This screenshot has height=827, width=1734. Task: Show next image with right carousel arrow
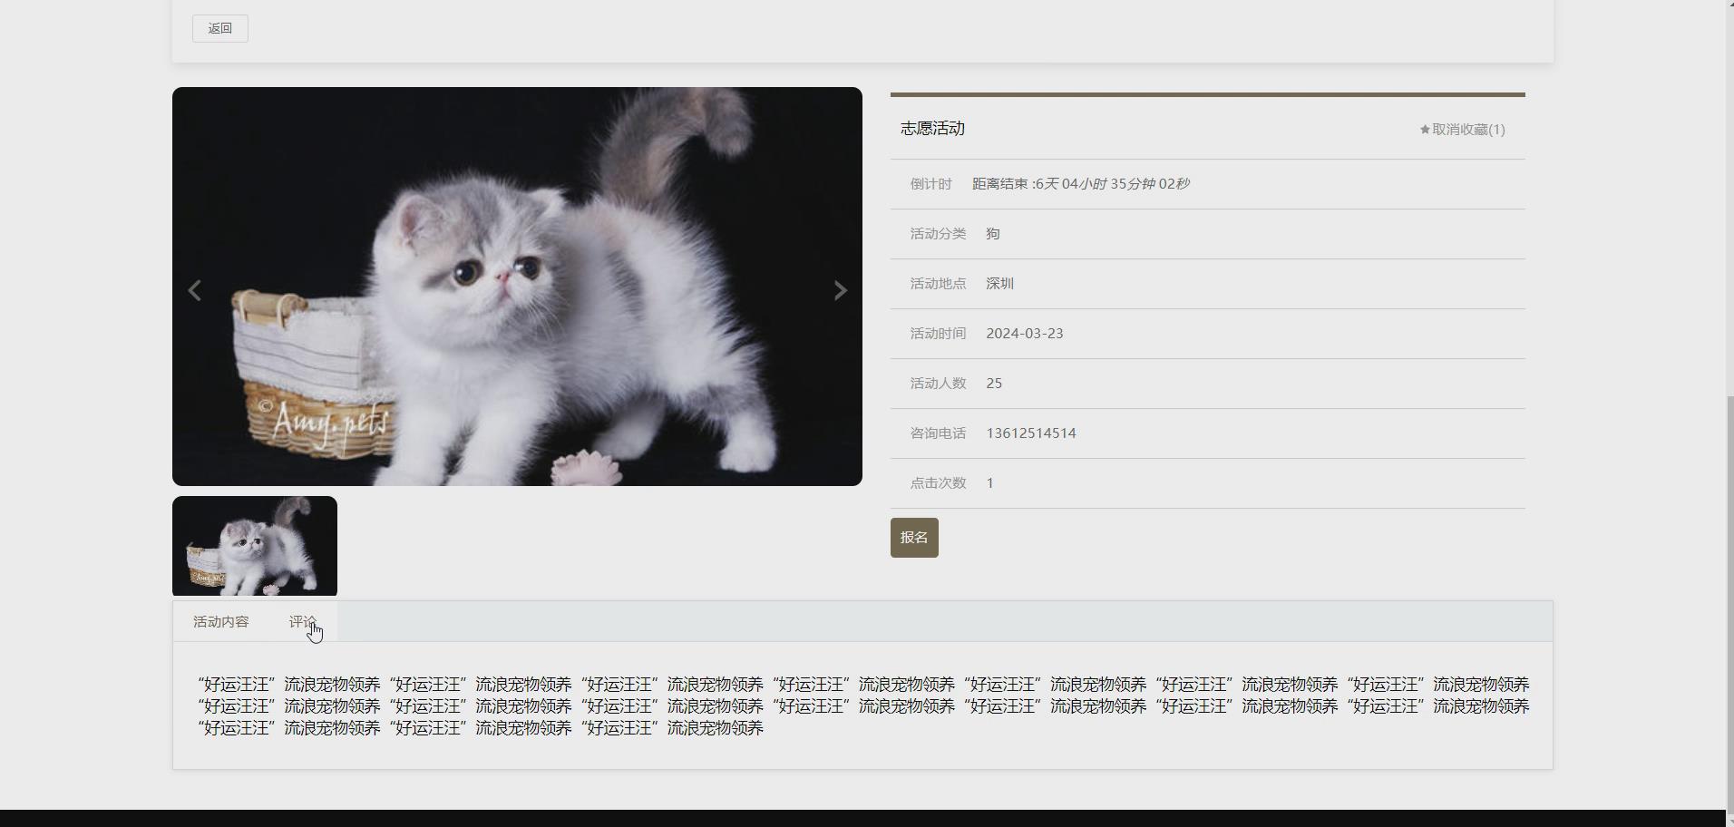841,290
